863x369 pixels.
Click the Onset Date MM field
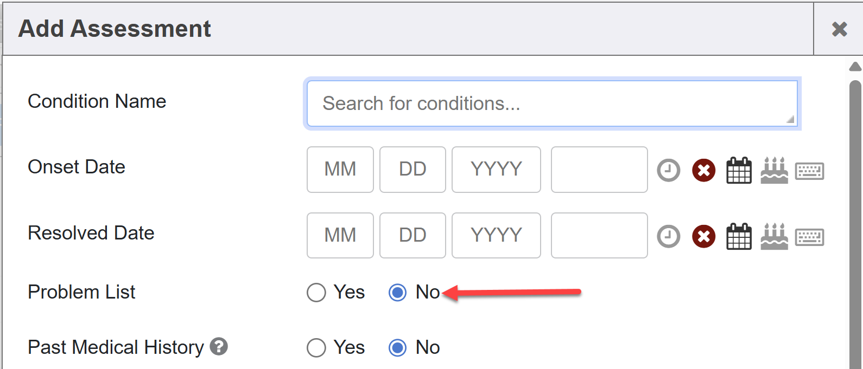click(340, 170)
